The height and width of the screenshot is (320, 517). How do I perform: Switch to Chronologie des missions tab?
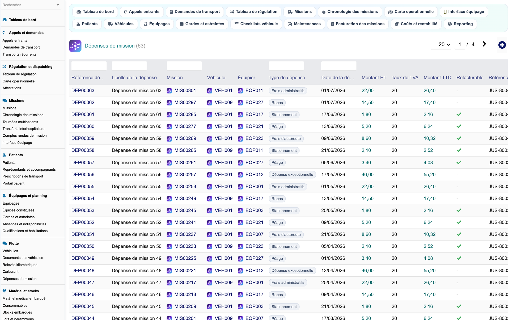click(x=350, y=12)
